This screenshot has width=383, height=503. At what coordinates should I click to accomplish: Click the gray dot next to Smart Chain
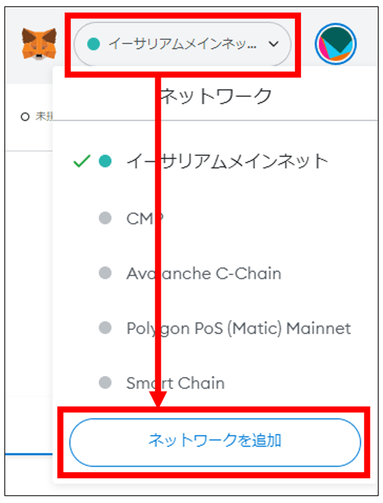tap(106, 383)
